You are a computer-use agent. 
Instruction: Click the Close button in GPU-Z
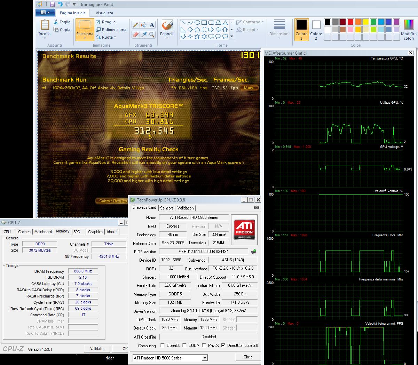coord(248,357)
